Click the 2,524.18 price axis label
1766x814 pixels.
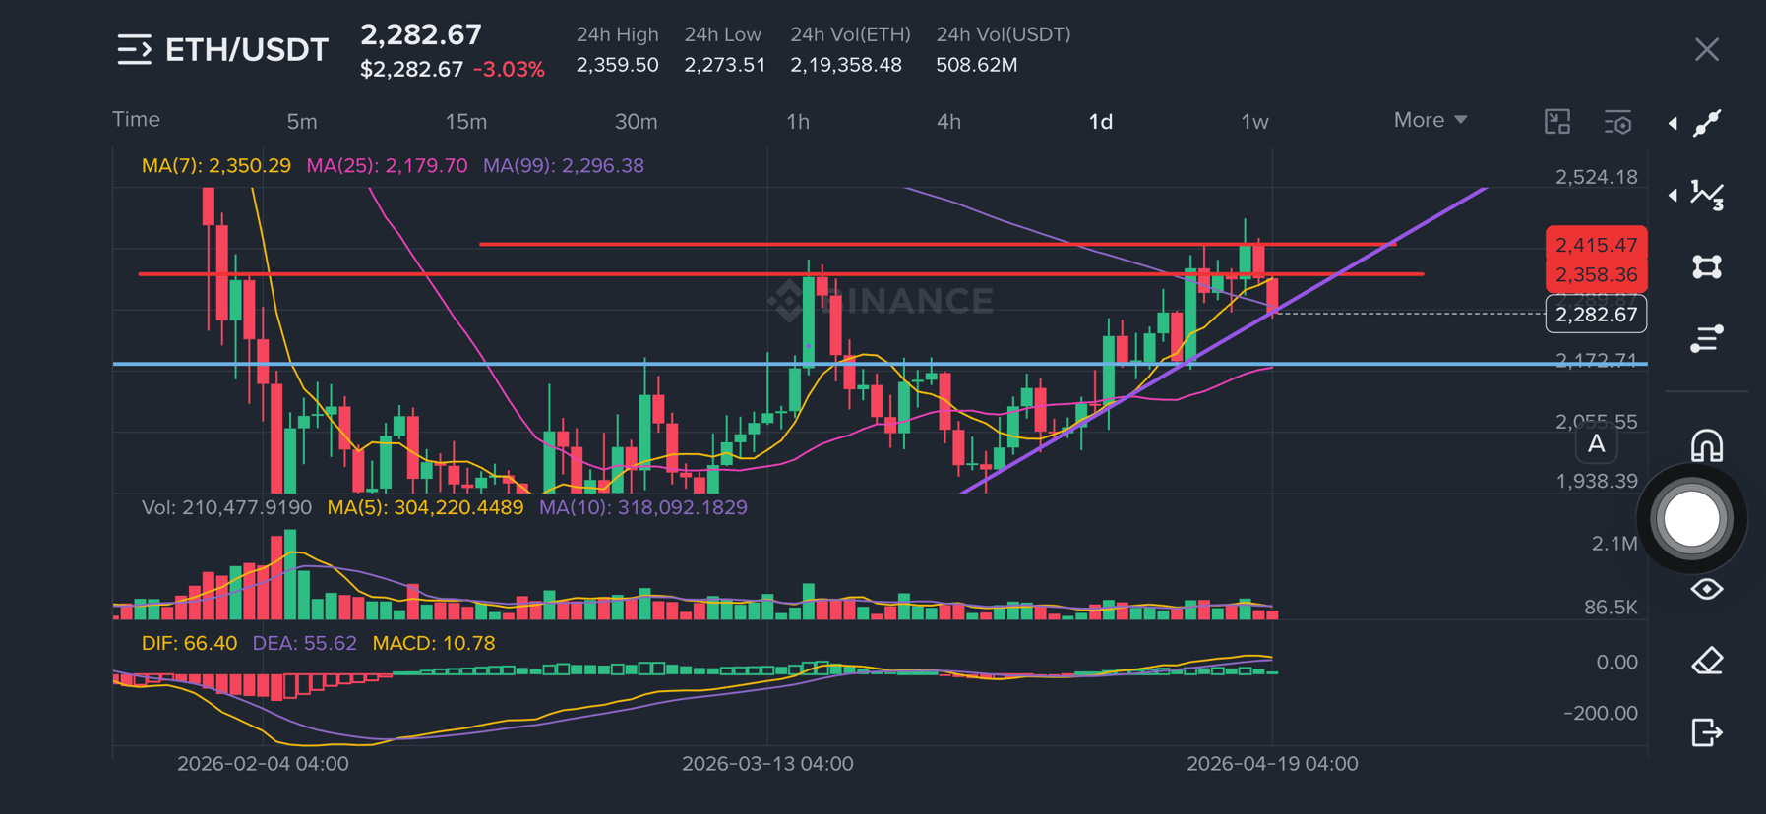(1596, 177)
